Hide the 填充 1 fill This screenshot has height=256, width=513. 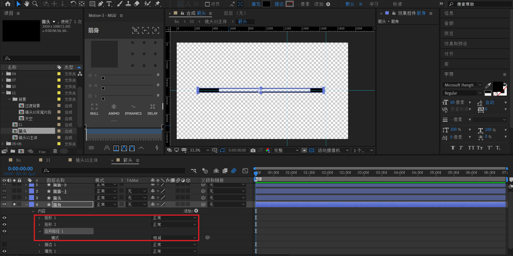[4, 251]
